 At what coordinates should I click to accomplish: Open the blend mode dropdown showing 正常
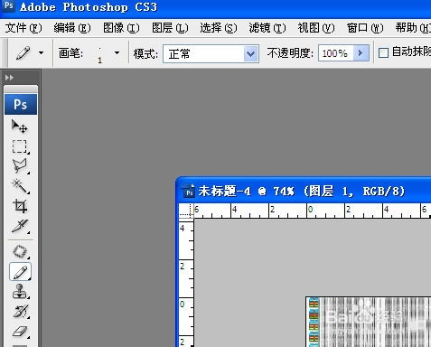[x=211, y=54]
